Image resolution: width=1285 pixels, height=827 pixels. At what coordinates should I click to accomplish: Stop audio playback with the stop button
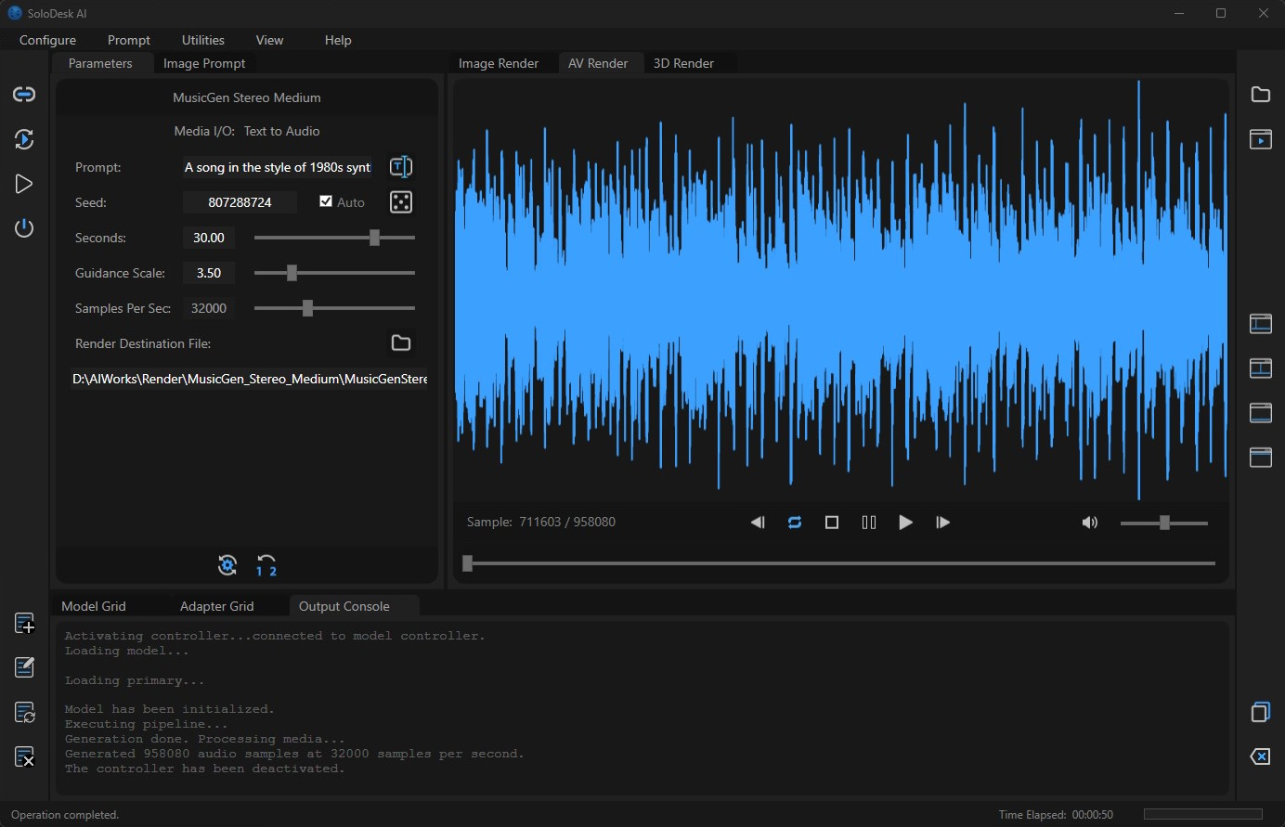click(x=832, y=523)
